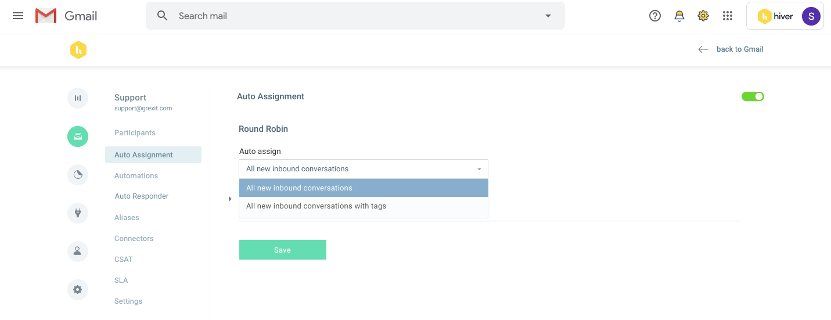The image size is (831, 320).
Task: Expand the small triangle disclosure arrow
Action: (x=231, y=199)
